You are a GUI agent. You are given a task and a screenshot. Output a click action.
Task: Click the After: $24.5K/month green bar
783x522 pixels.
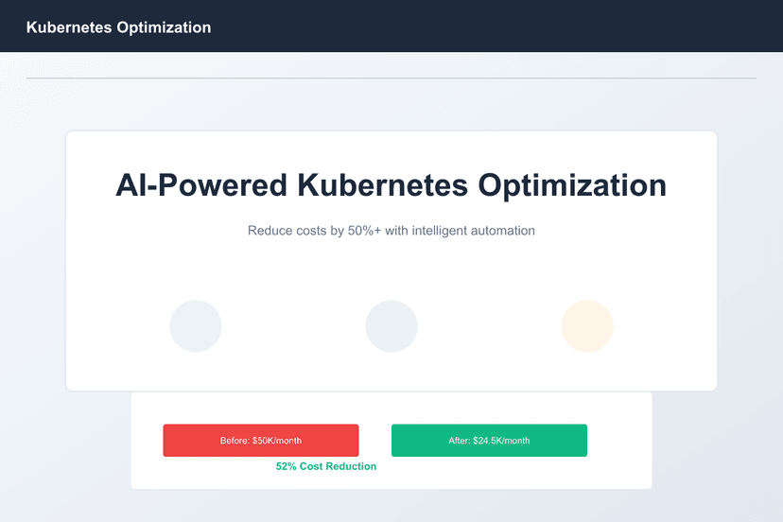coord(489,440)
